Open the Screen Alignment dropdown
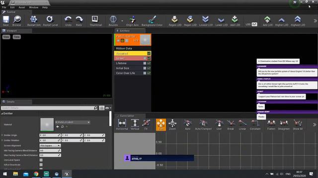This screenshot has width=318, height=178. tap(50, 145)
